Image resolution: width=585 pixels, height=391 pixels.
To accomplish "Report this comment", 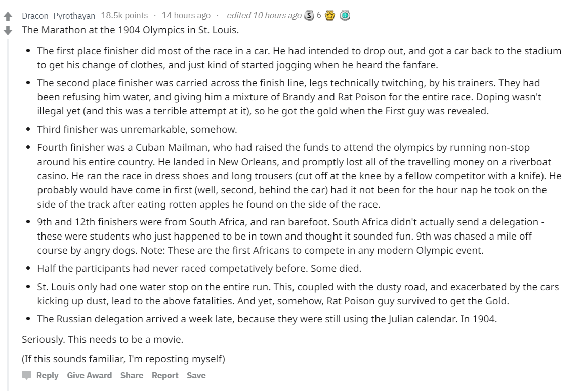I will coord(165,375).
